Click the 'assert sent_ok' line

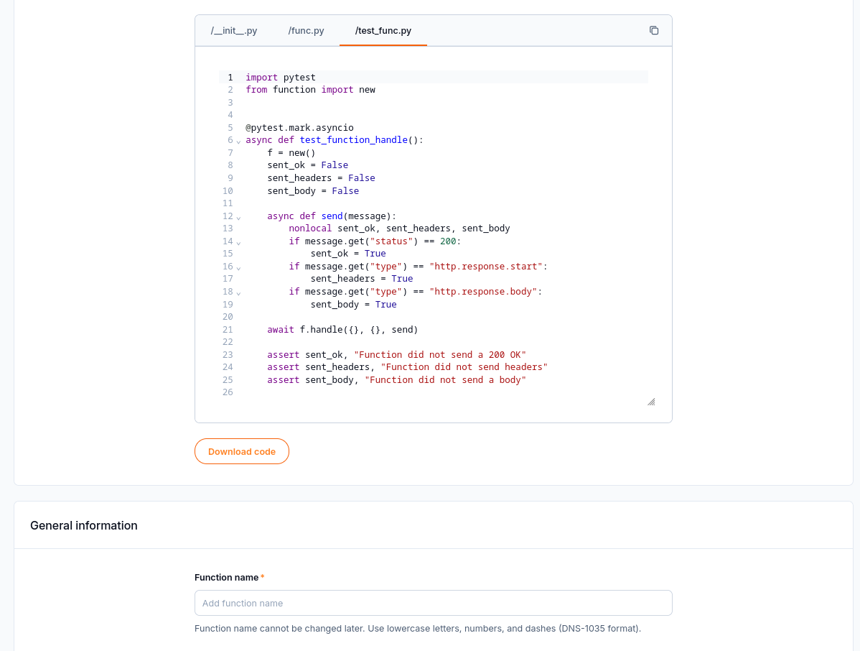396,354
